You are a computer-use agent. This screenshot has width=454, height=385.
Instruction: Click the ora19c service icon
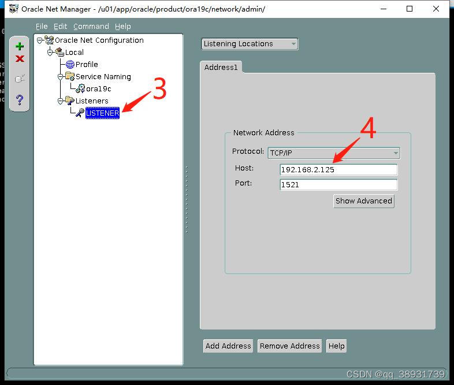80,88
